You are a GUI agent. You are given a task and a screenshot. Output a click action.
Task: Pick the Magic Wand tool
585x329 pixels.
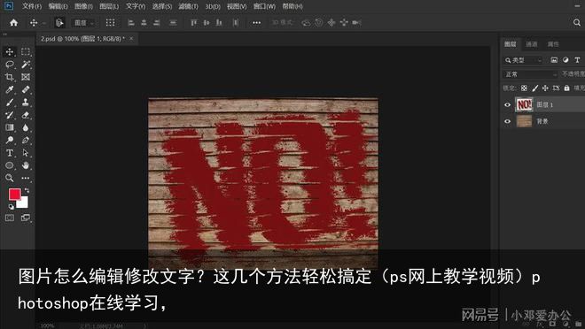(26, 65)
